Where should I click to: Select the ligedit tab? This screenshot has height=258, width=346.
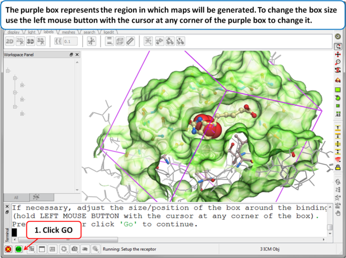tap(110, 32)
